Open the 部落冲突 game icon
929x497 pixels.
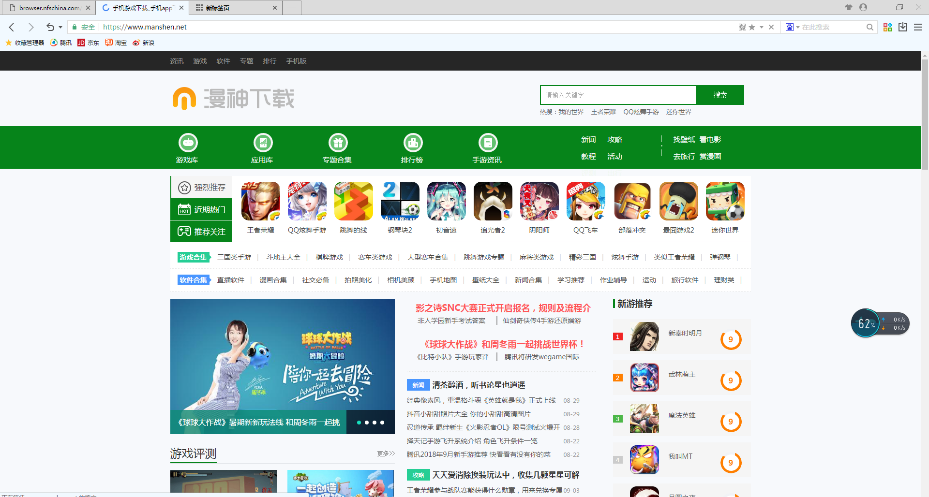coord(632,201)
